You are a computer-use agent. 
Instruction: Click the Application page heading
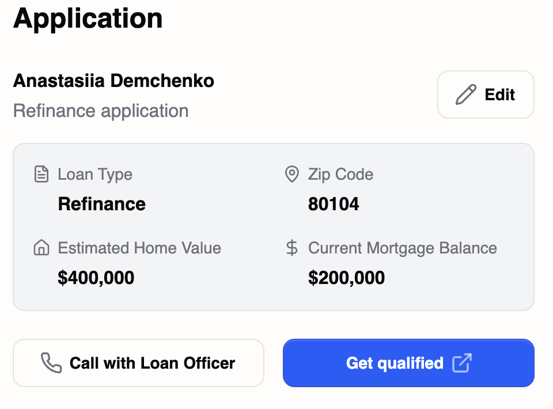coord(88,18)
